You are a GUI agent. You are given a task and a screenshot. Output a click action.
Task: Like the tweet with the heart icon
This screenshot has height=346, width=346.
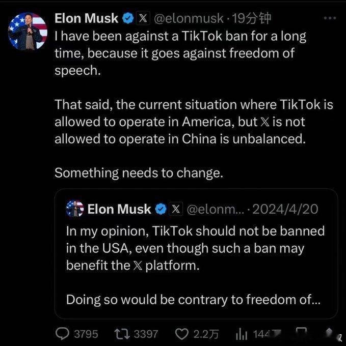(181, 334)
